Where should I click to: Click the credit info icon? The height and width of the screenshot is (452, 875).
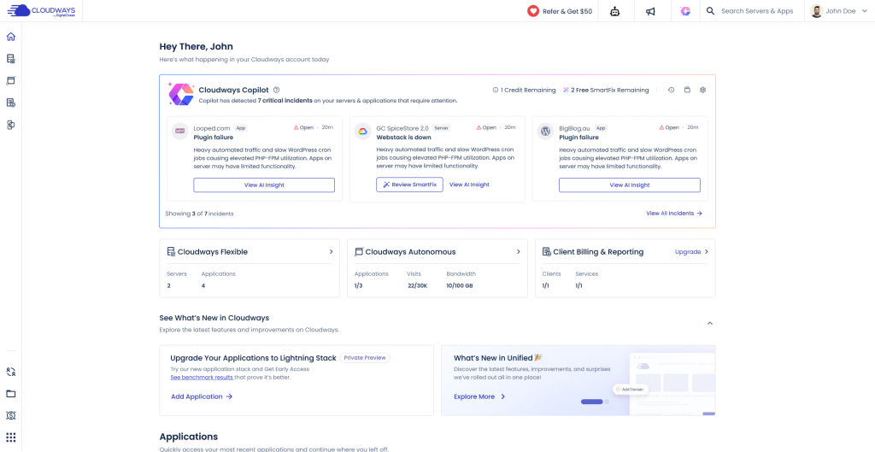(x=495, y=90)
